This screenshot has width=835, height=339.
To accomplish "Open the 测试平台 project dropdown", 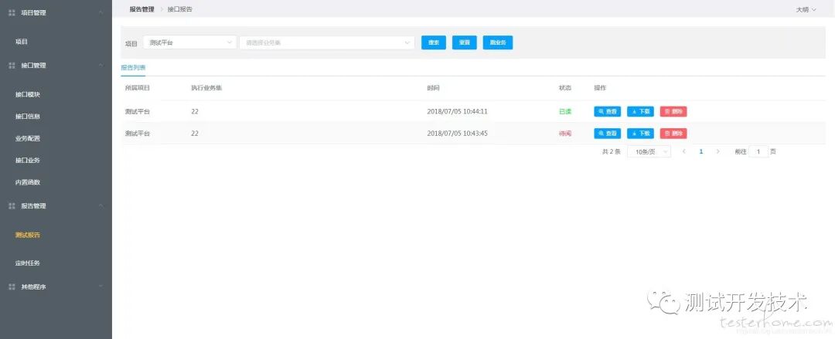I will pyautogui.click(x=190, y=42).
